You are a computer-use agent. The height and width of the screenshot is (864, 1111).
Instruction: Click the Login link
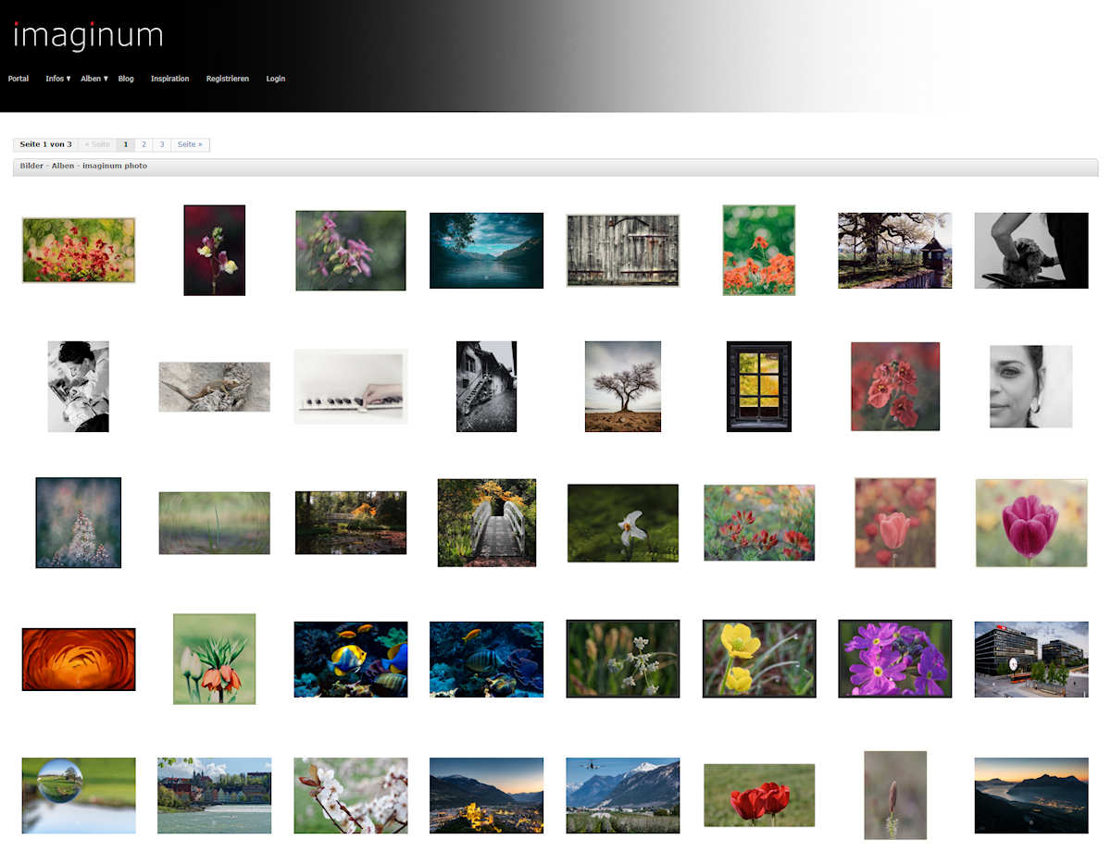point(275,79)
